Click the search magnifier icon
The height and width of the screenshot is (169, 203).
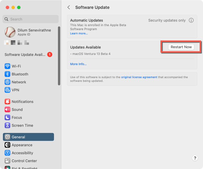tap(6, 19)
